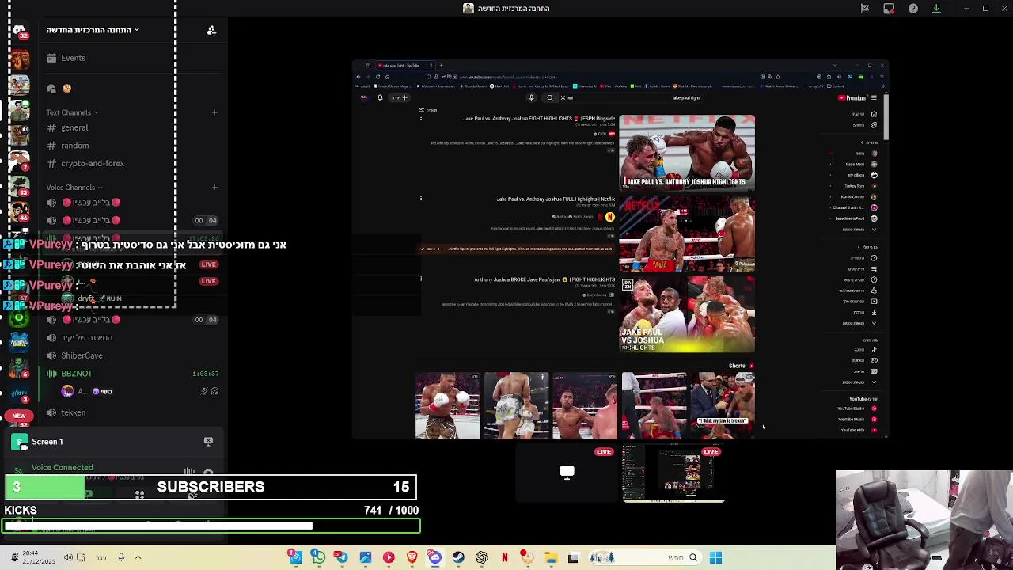The image size is (1013, 570).
Task: Click invite people icon beside server name
Action: [211, 30]
